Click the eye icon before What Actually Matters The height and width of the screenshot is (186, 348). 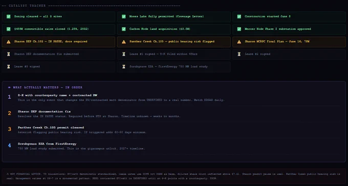[x=9, y=87]
